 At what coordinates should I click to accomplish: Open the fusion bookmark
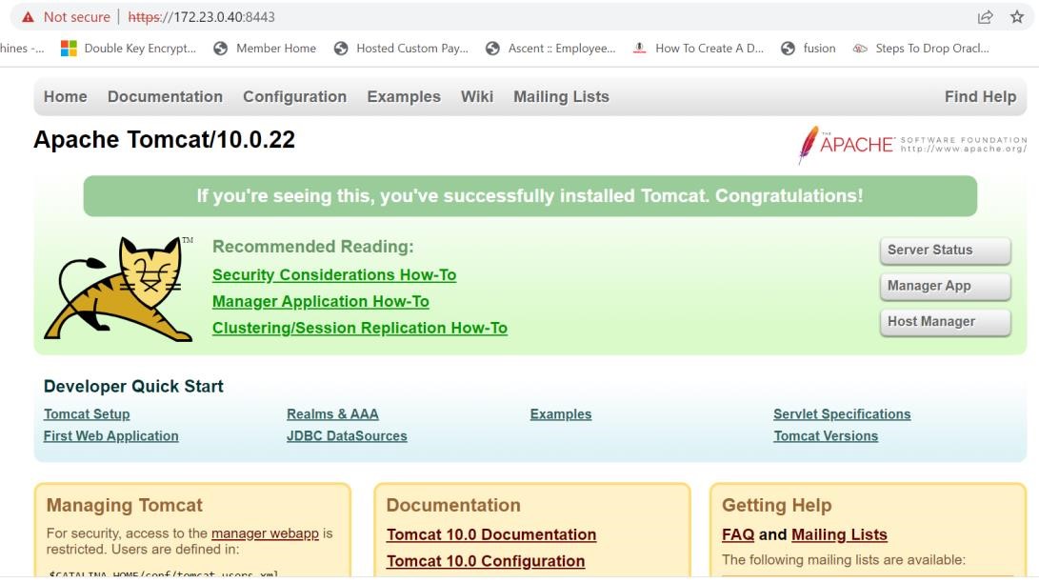(809, 49)
